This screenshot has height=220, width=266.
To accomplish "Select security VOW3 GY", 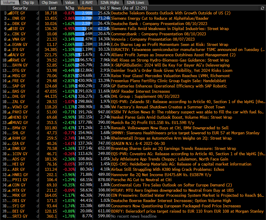I will click(21, 107).
